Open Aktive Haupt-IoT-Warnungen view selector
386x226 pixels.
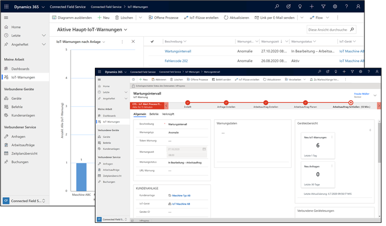click(92, 30)
